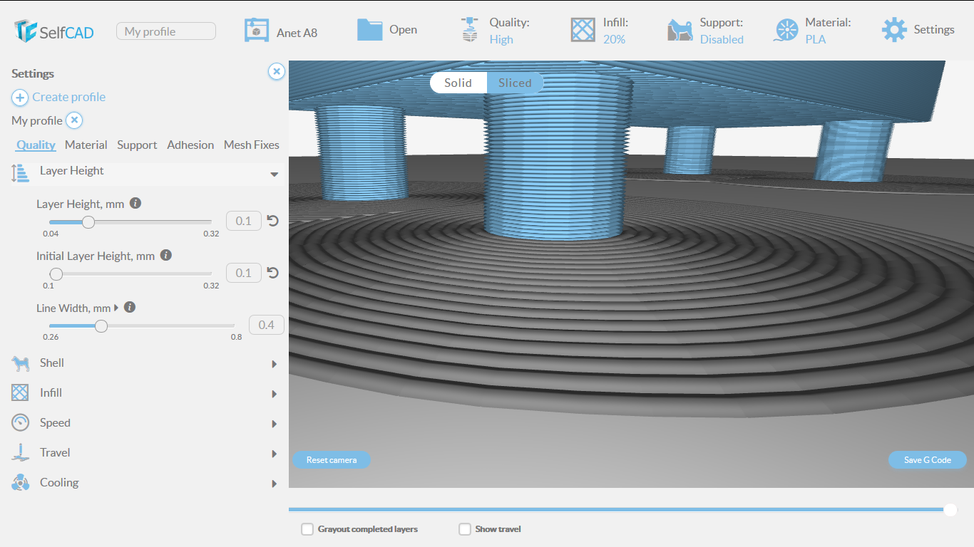Select the Material tab
Screen dimensions: 974x547
[86, 145]
